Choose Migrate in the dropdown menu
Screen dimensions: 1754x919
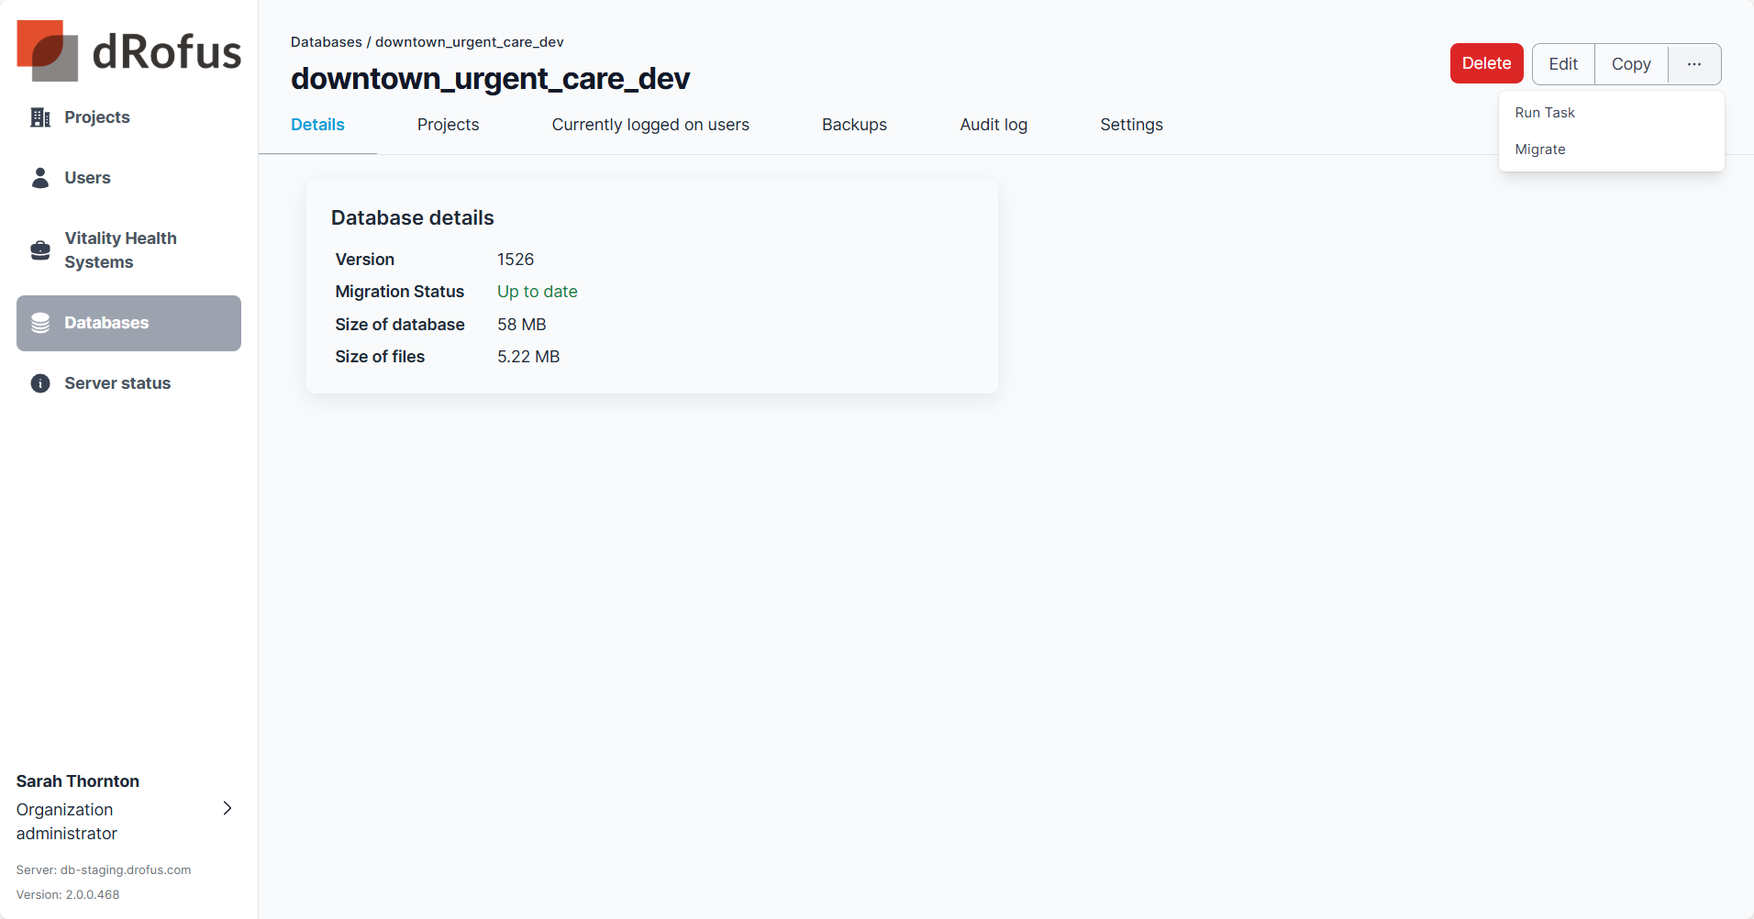1540,149
